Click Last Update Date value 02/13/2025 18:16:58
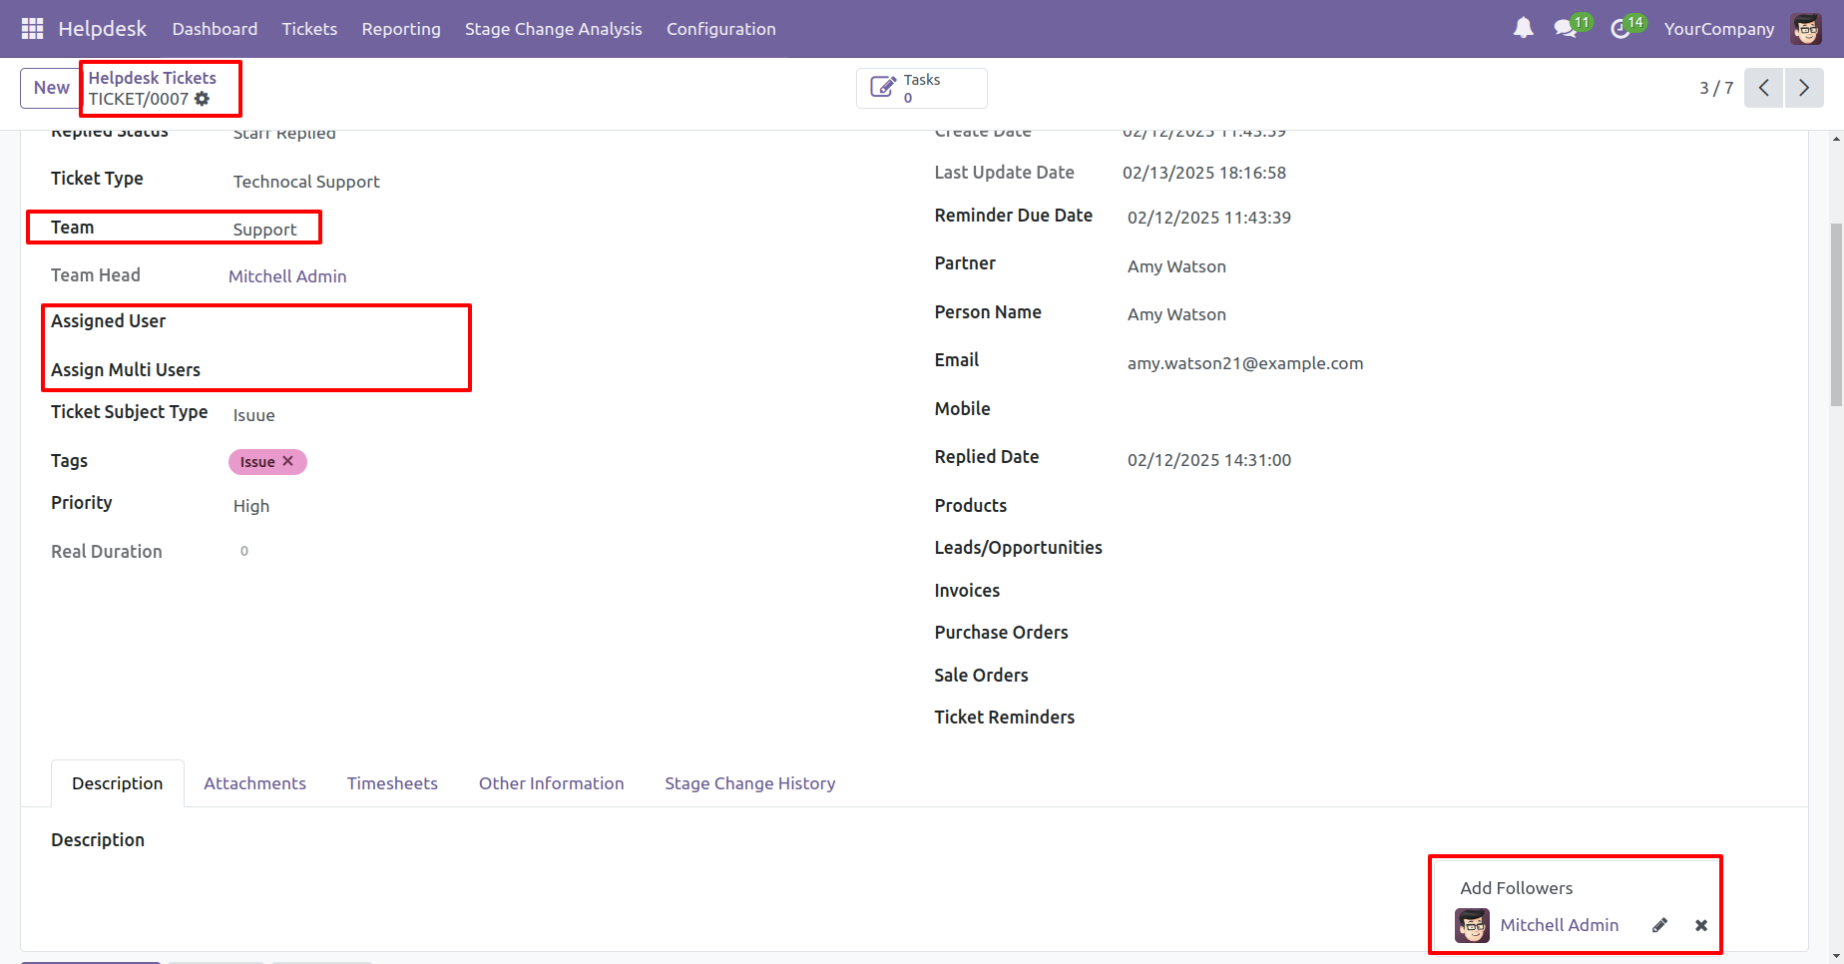 [x=1204, y=173]
